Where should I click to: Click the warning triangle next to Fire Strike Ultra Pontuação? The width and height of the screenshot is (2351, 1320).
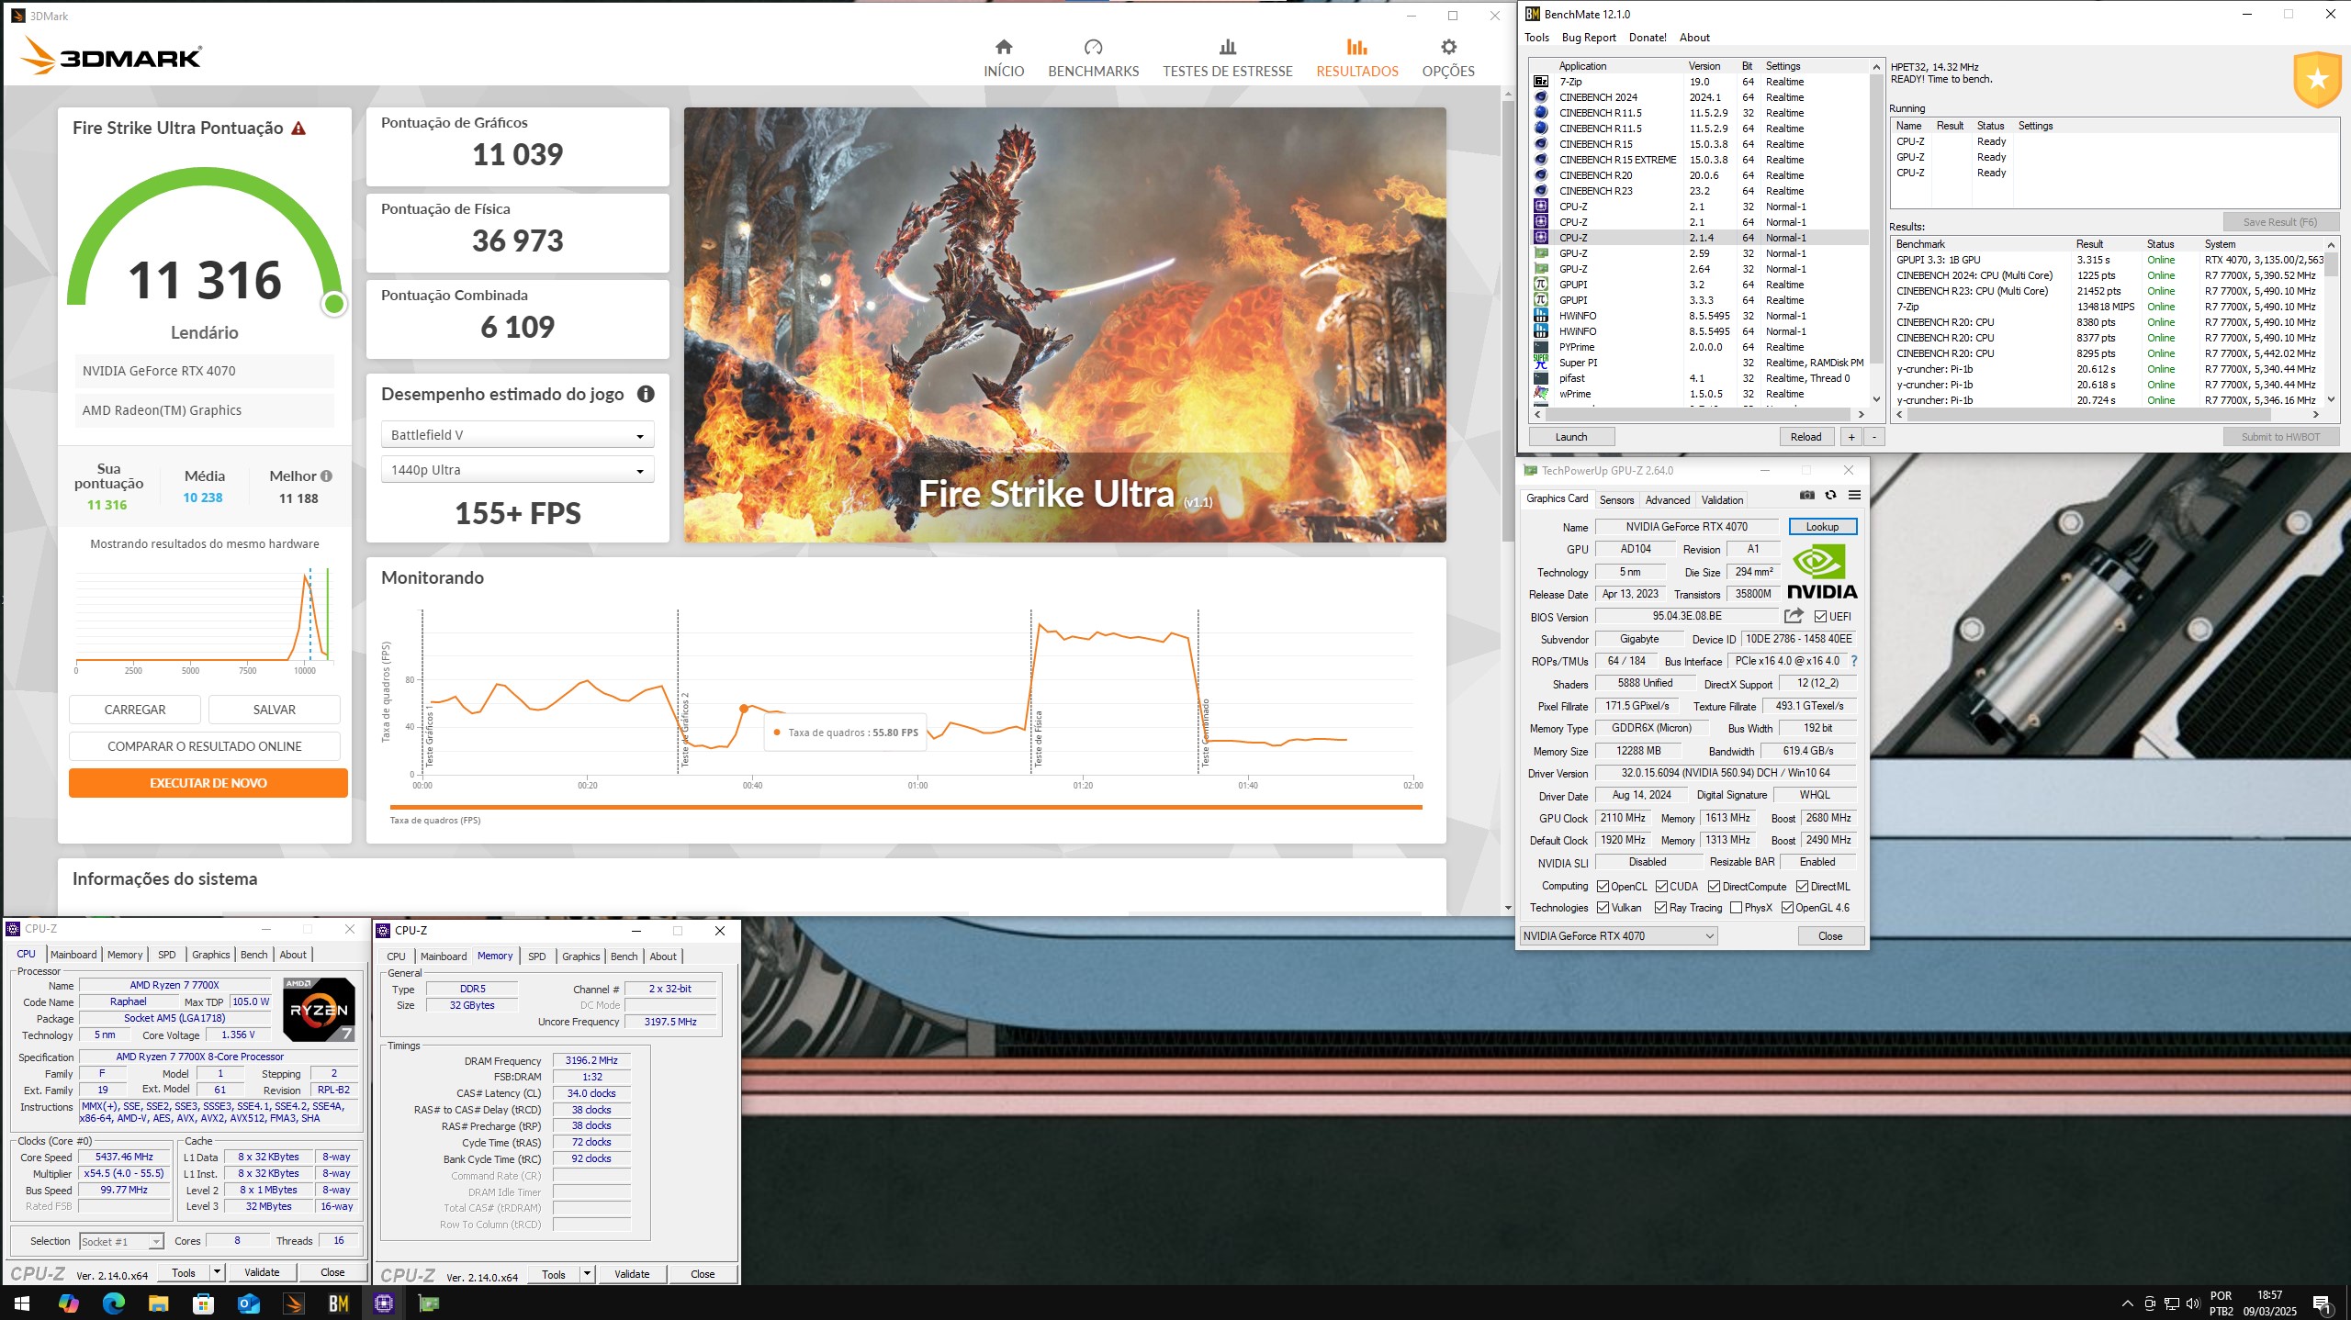click(298, 129)
